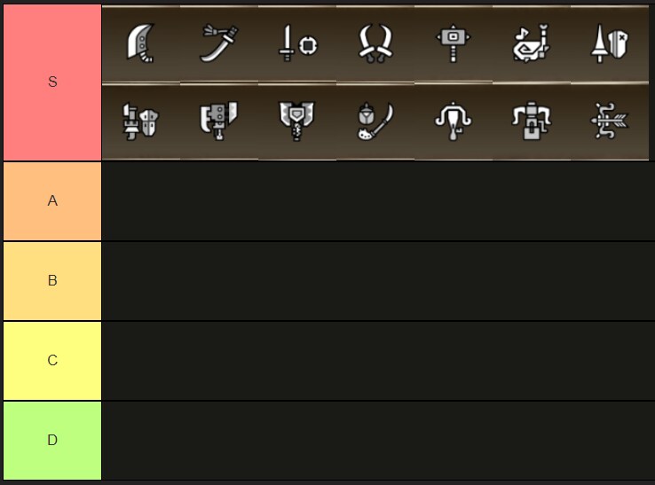Image resolution: width=655 pixels, height=485 pixels.
Task: Click the Great Sword weapon icon
Action: [141, 43]
